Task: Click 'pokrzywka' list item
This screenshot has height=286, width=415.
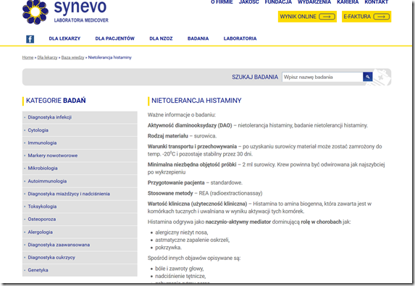Action: pyautogui.click(x=168, y=248)
